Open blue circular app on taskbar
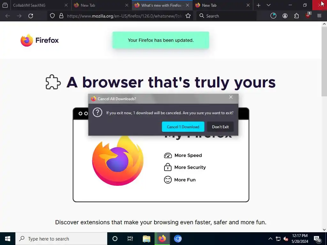The height and width of the screenshot is (245, 327). [178, 239]
